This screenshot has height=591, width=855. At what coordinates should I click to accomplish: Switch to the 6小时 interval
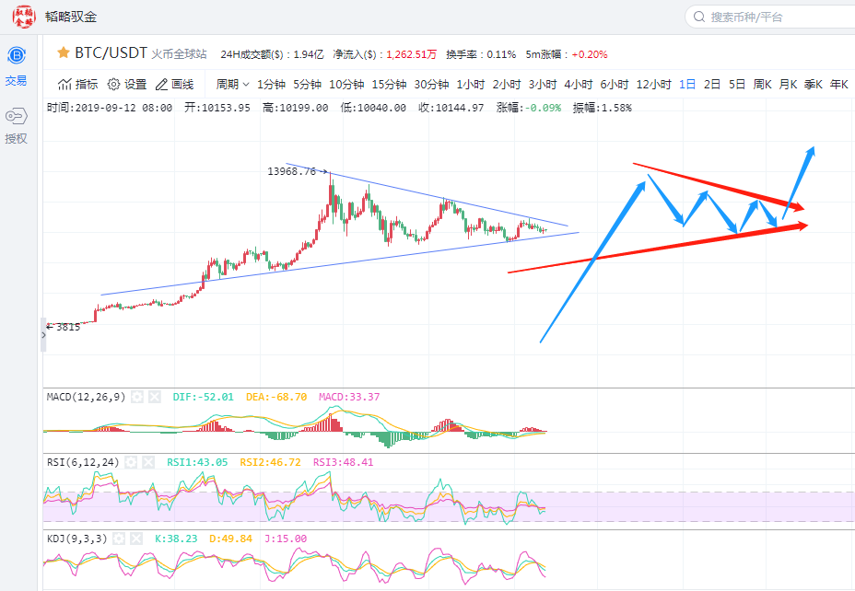[615, 85]
